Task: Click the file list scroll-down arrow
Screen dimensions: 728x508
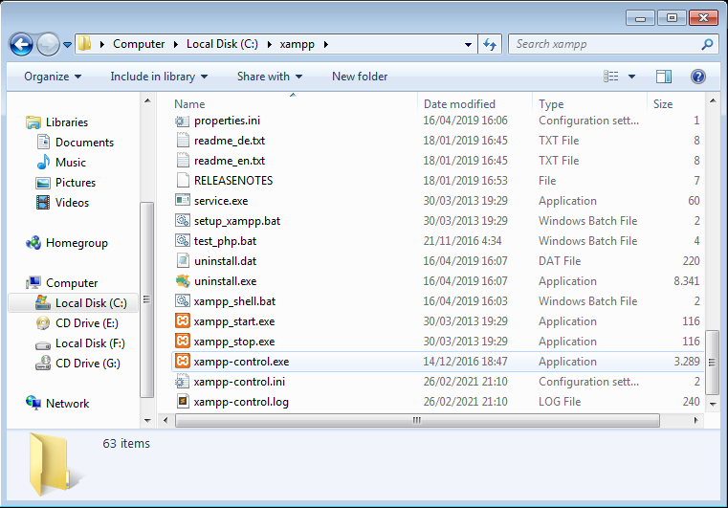Action: [x=712, y=404]
